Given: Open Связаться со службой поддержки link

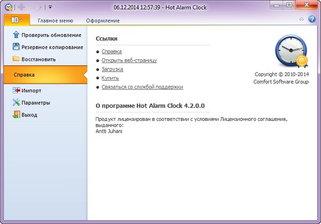Looking at the screenshot, I should 142,87.
